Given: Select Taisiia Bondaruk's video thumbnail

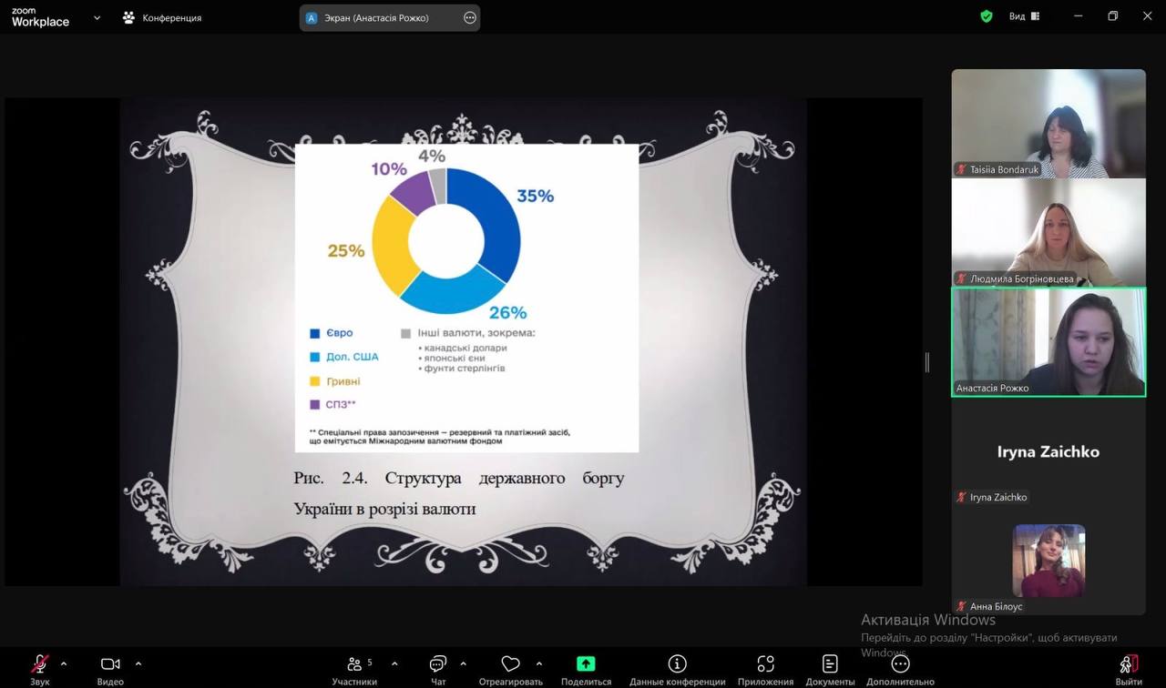Looking at the screenshot, I should (x=1048, y=123).
